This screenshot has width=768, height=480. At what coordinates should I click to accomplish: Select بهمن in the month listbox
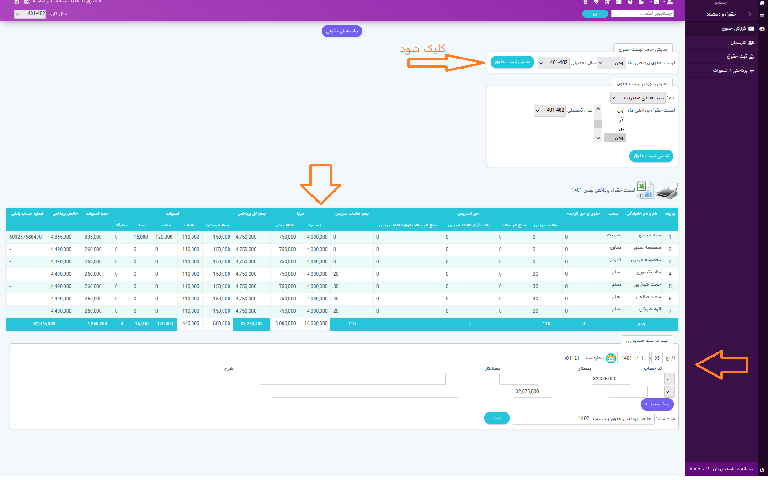tap(614, 138)
